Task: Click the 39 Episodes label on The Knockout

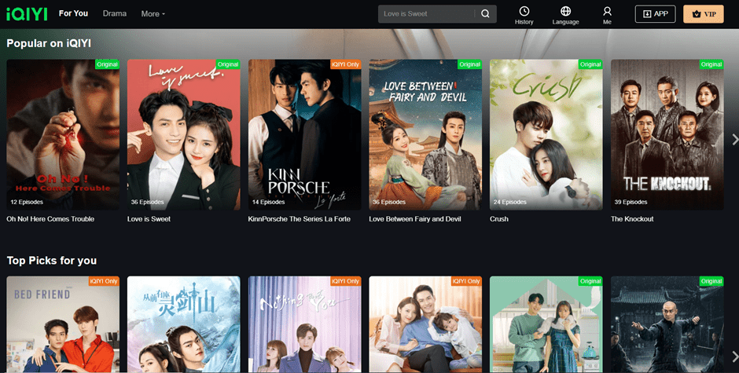Action: point(631,202)
